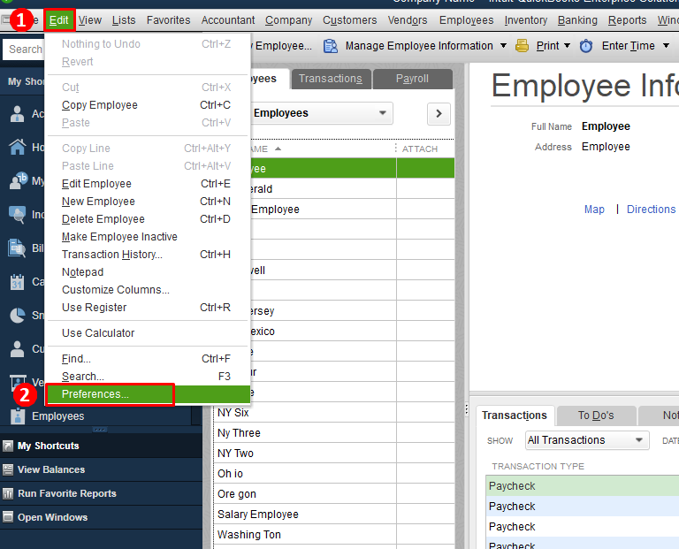The image size is (679, 549).
Task: Choose Use Calculator from the Edit menu
Action: [148, 333]
